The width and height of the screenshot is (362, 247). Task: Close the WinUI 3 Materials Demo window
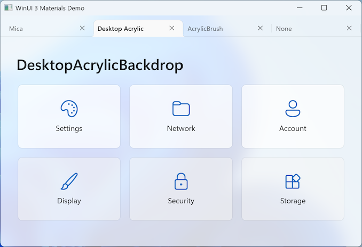point(349,8)
